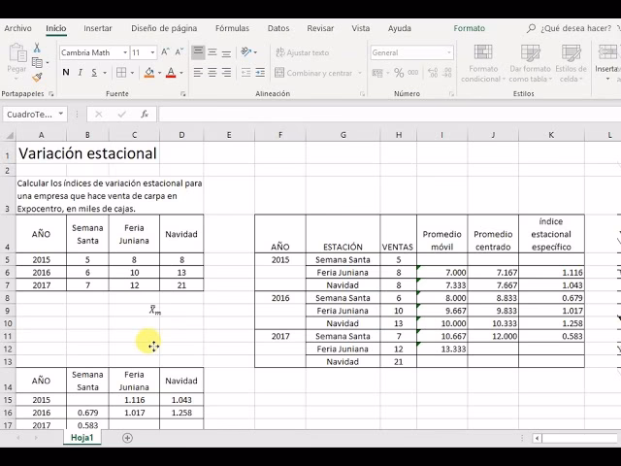Open Estilos de celda gallery
The image size is (621, 466).
tap(571, 62)
